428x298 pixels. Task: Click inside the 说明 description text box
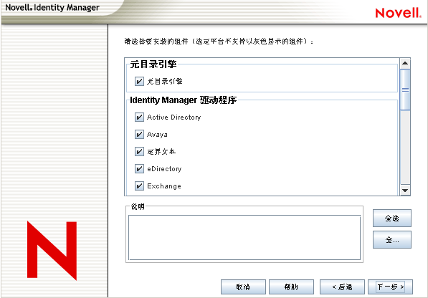click(244, 238)
